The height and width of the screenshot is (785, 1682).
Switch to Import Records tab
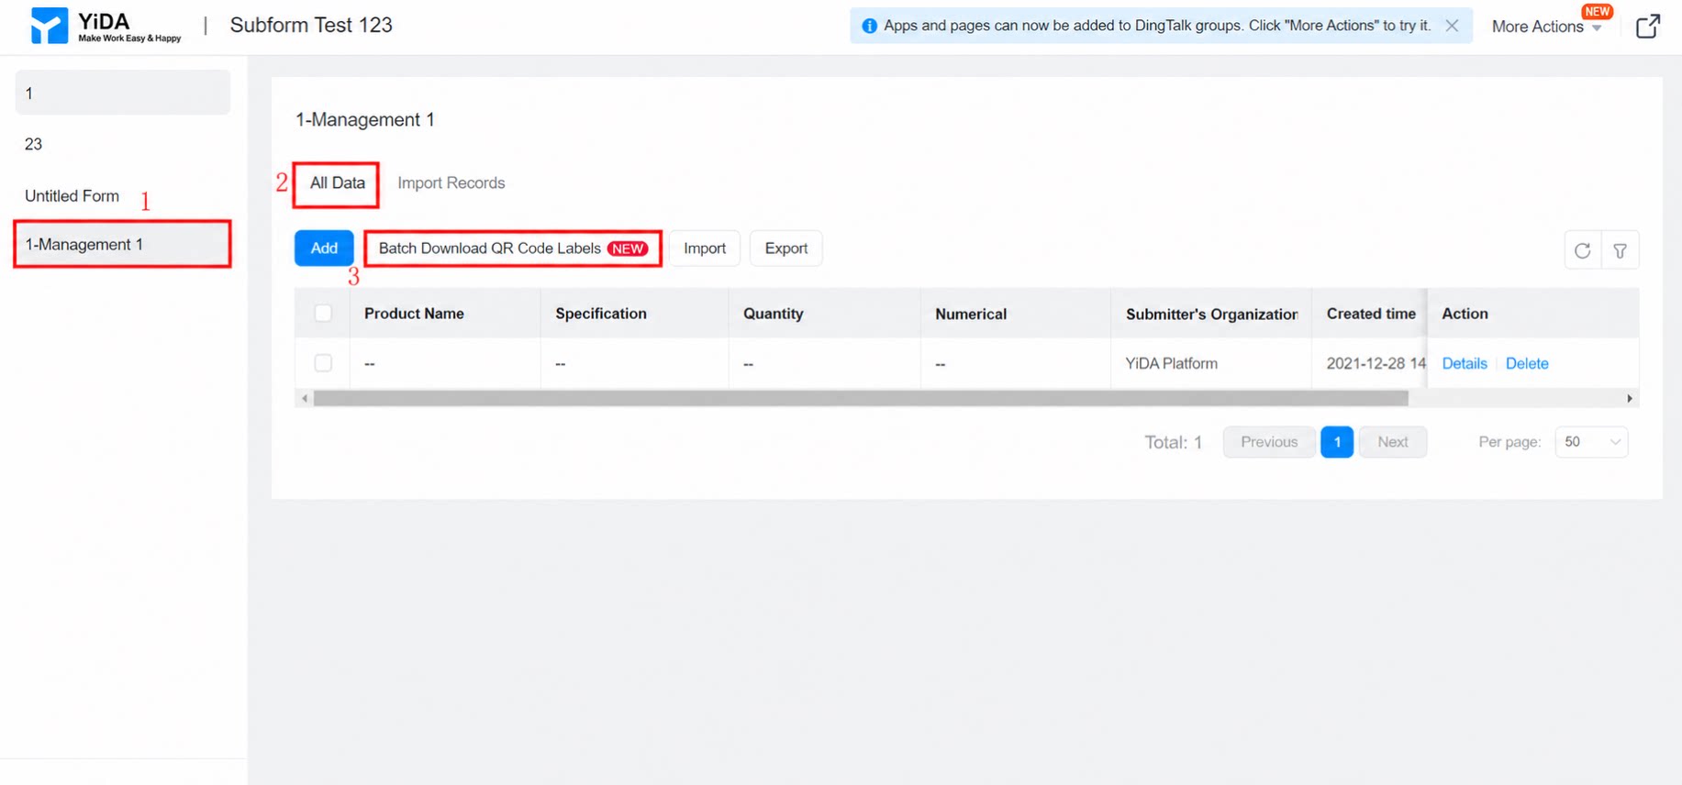click(451, 182)
